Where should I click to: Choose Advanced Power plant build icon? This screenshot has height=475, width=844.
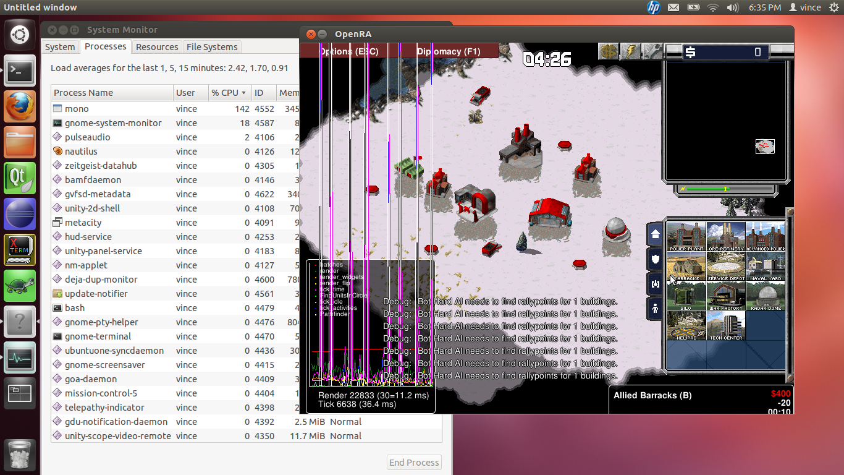[x=766, y=236]
